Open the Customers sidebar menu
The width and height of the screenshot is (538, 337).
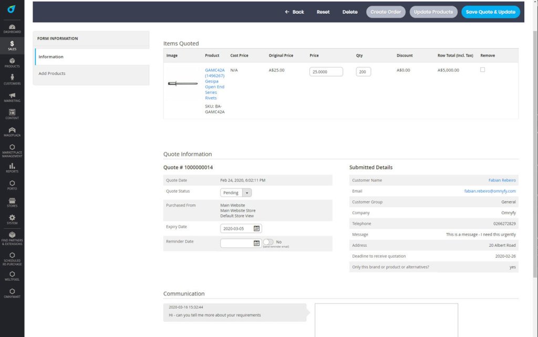(x=12, y=80)
